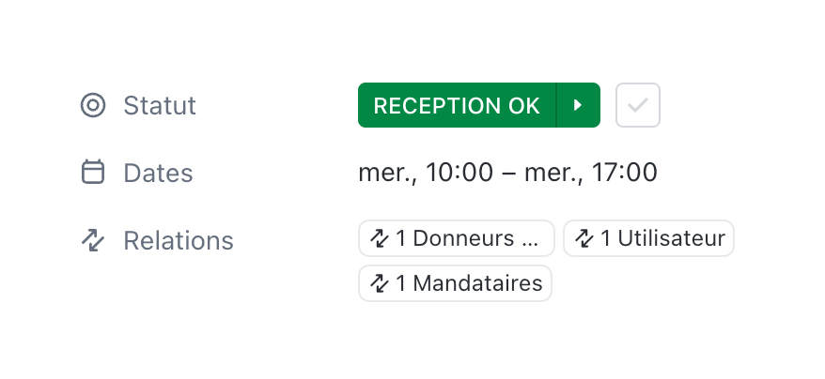This screenshot has height=379, width=825.
Task: Click the Statut target icon
Action: (93, 105)
